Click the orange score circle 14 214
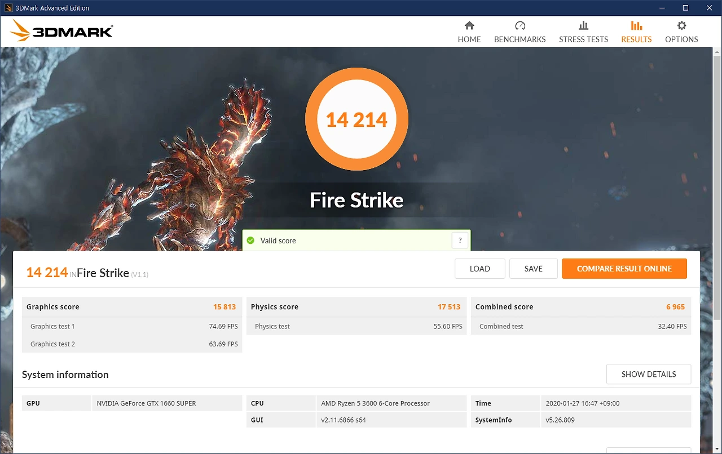 (x=356, y=119)
